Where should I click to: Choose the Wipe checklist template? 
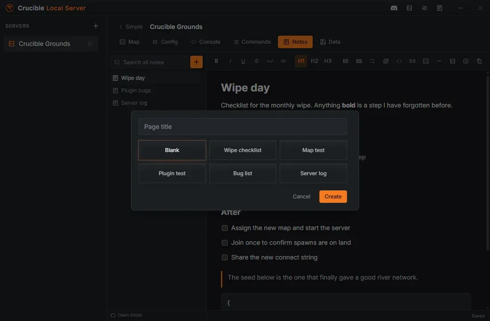(x=243, y=150)
